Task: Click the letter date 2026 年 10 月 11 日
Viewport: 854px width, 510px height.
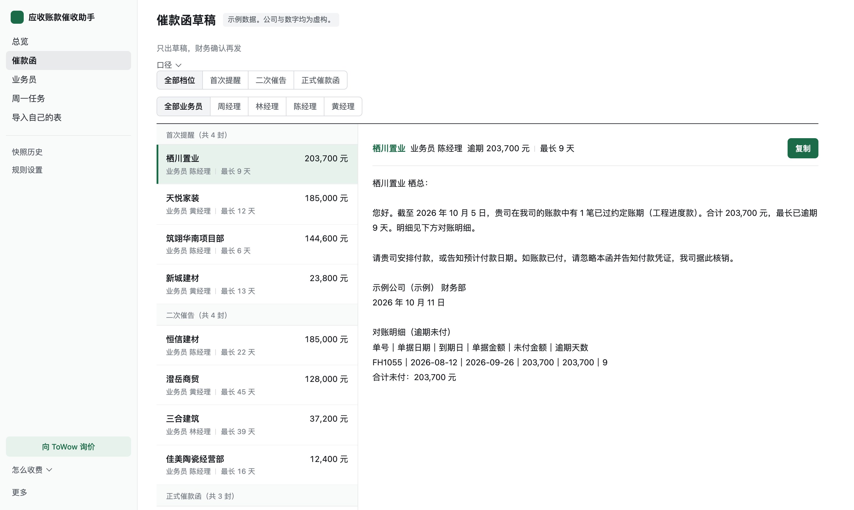Action: coord(408,302)
